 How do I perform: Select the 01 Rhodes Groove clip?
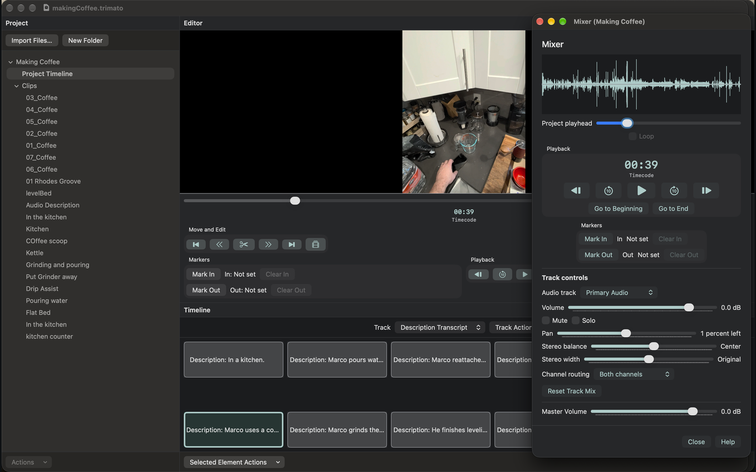click(53, 181)
